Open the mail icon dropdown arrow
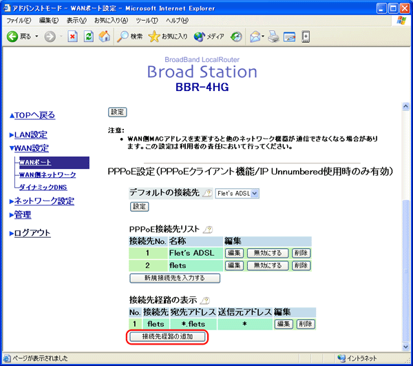The width and height of the screenshot is (413, 366). [263, 36]
